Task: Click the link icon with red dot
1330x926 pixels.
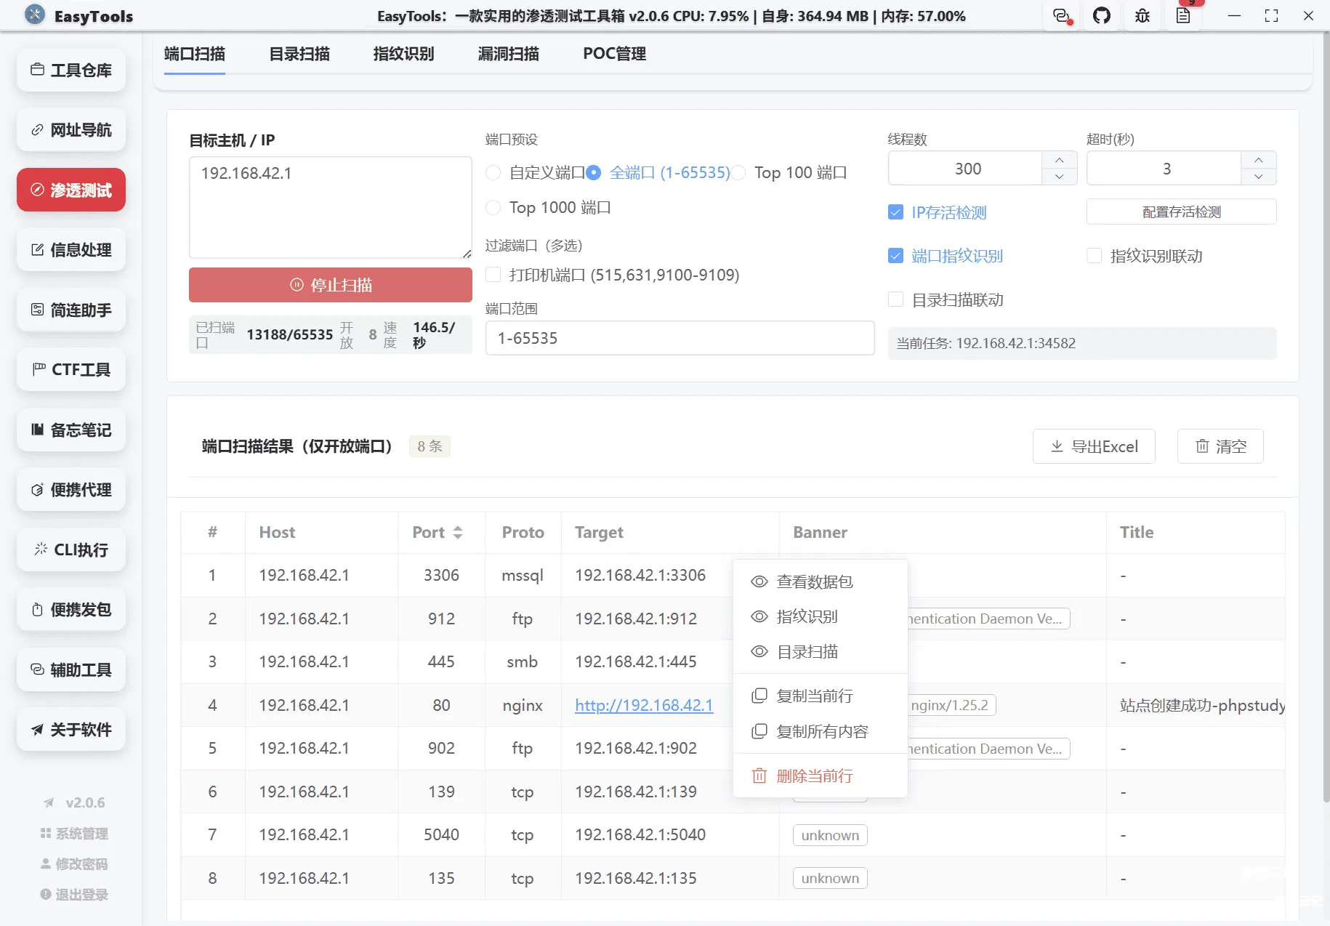Action: 1062,15
